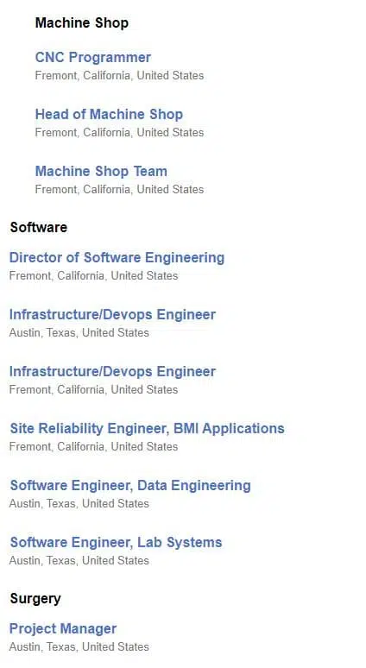Open Infrastructure/Devops Engineer role in Fremont
The height and width of the screenshot is (668, 366).
coord(112,371)
